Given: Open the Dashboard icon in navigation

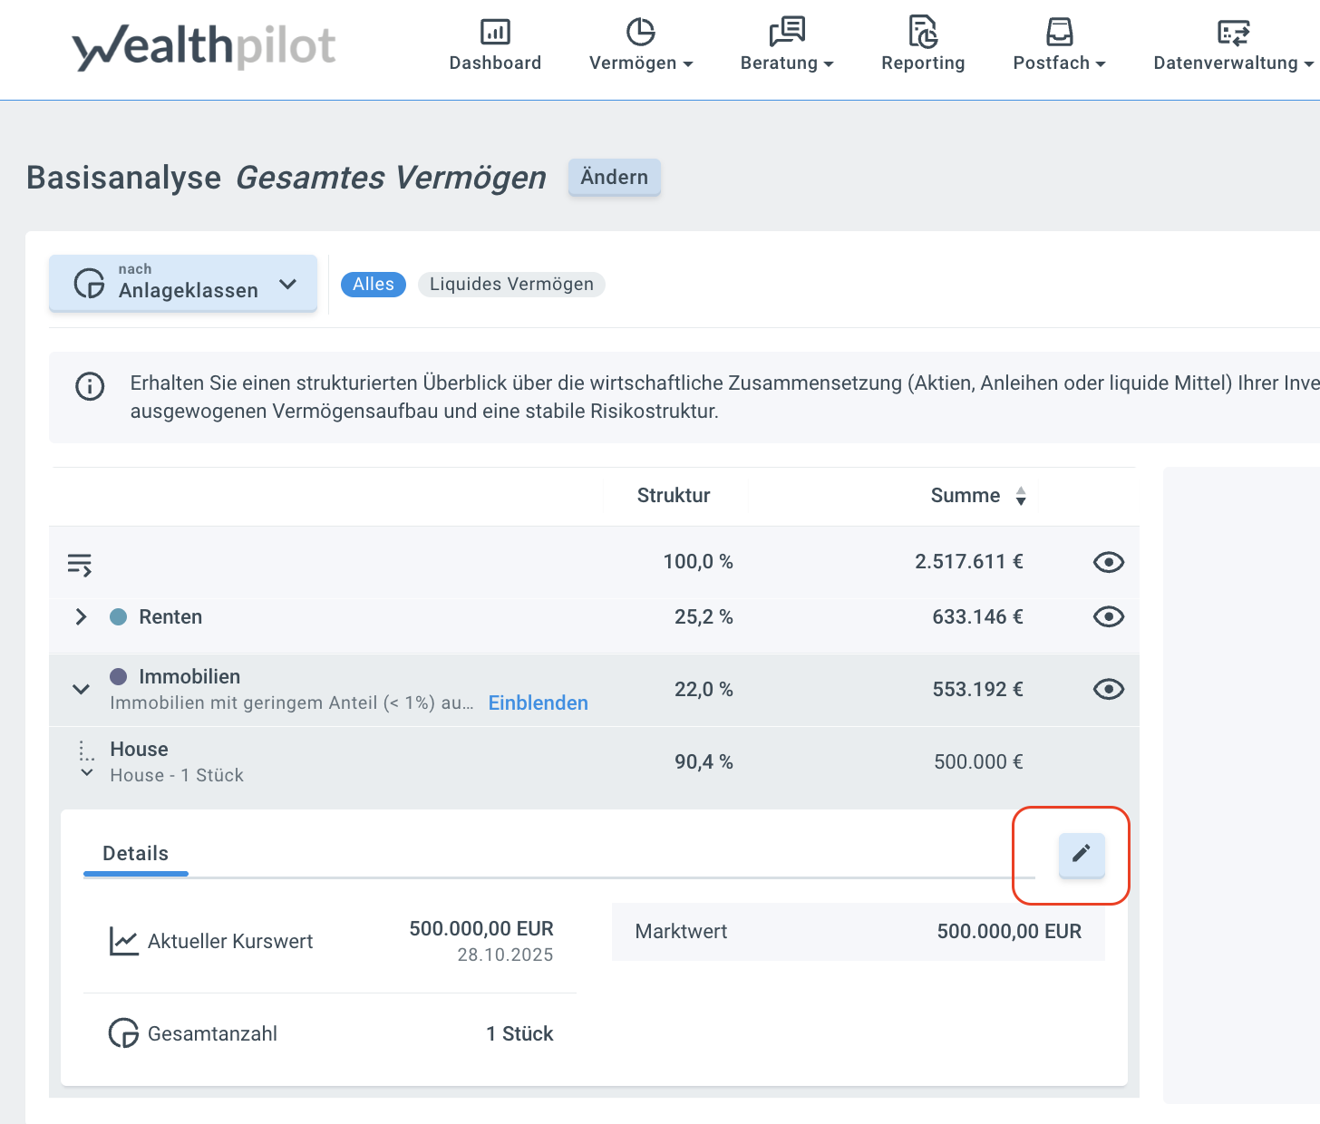Looking at the screenshot, I should (x=495, y=33).
